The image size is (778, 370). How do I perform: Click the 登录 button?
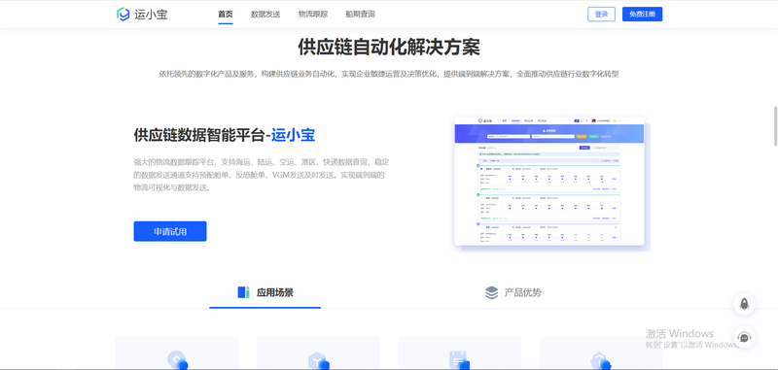(601, 15)
